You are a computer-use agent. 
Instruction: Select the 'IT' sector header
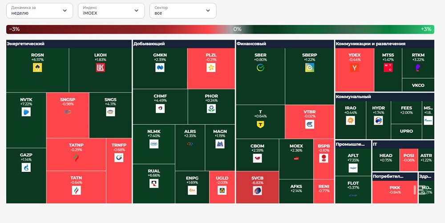403,144
